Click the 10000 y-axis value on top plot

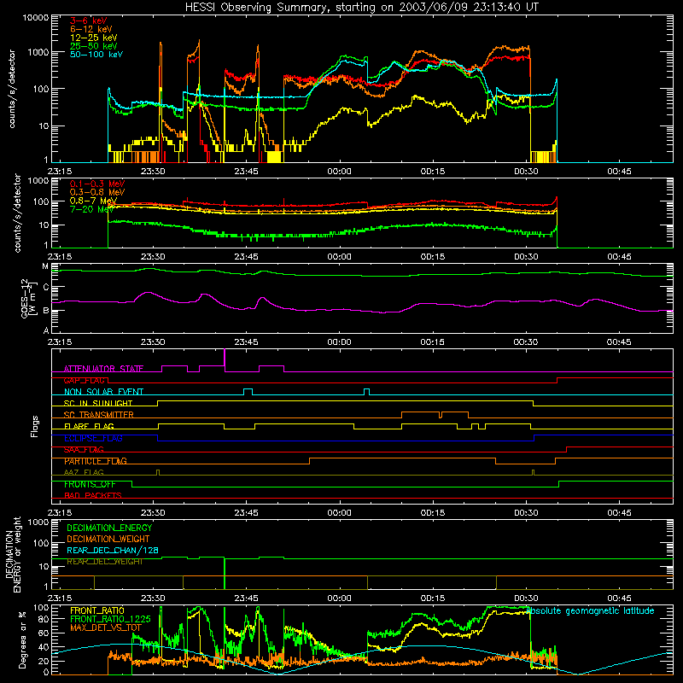coord(36,18)
